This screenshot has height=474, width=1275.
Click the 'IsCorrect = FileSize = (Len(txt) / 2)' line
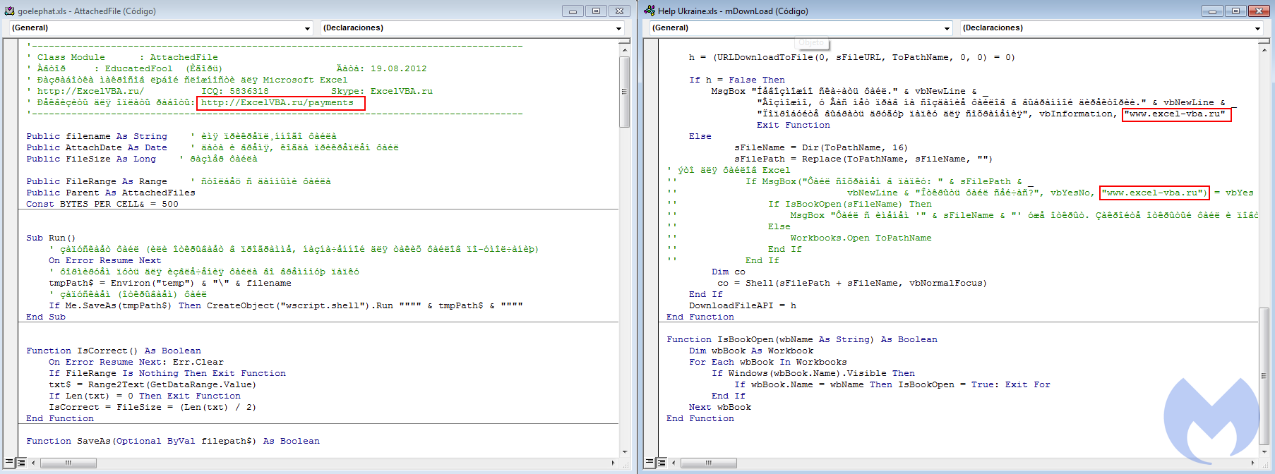coord(152,407)
